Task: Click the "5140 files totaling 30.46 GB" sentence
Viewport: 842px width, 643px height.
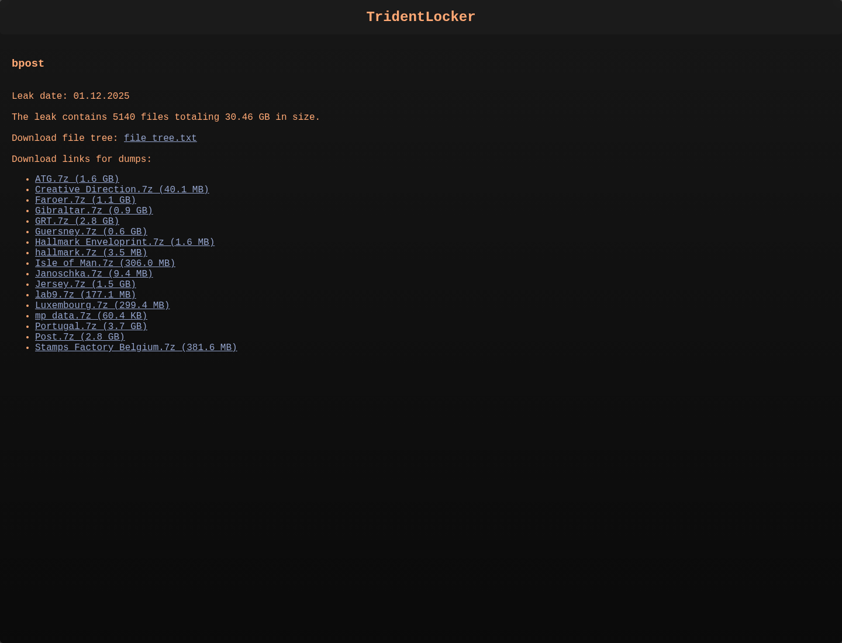Action: click(166, 117)
